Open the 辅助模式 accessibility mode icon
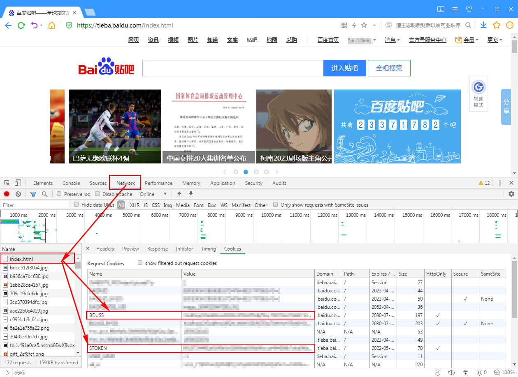Viewport: 518px width, 377px height. 479,93
